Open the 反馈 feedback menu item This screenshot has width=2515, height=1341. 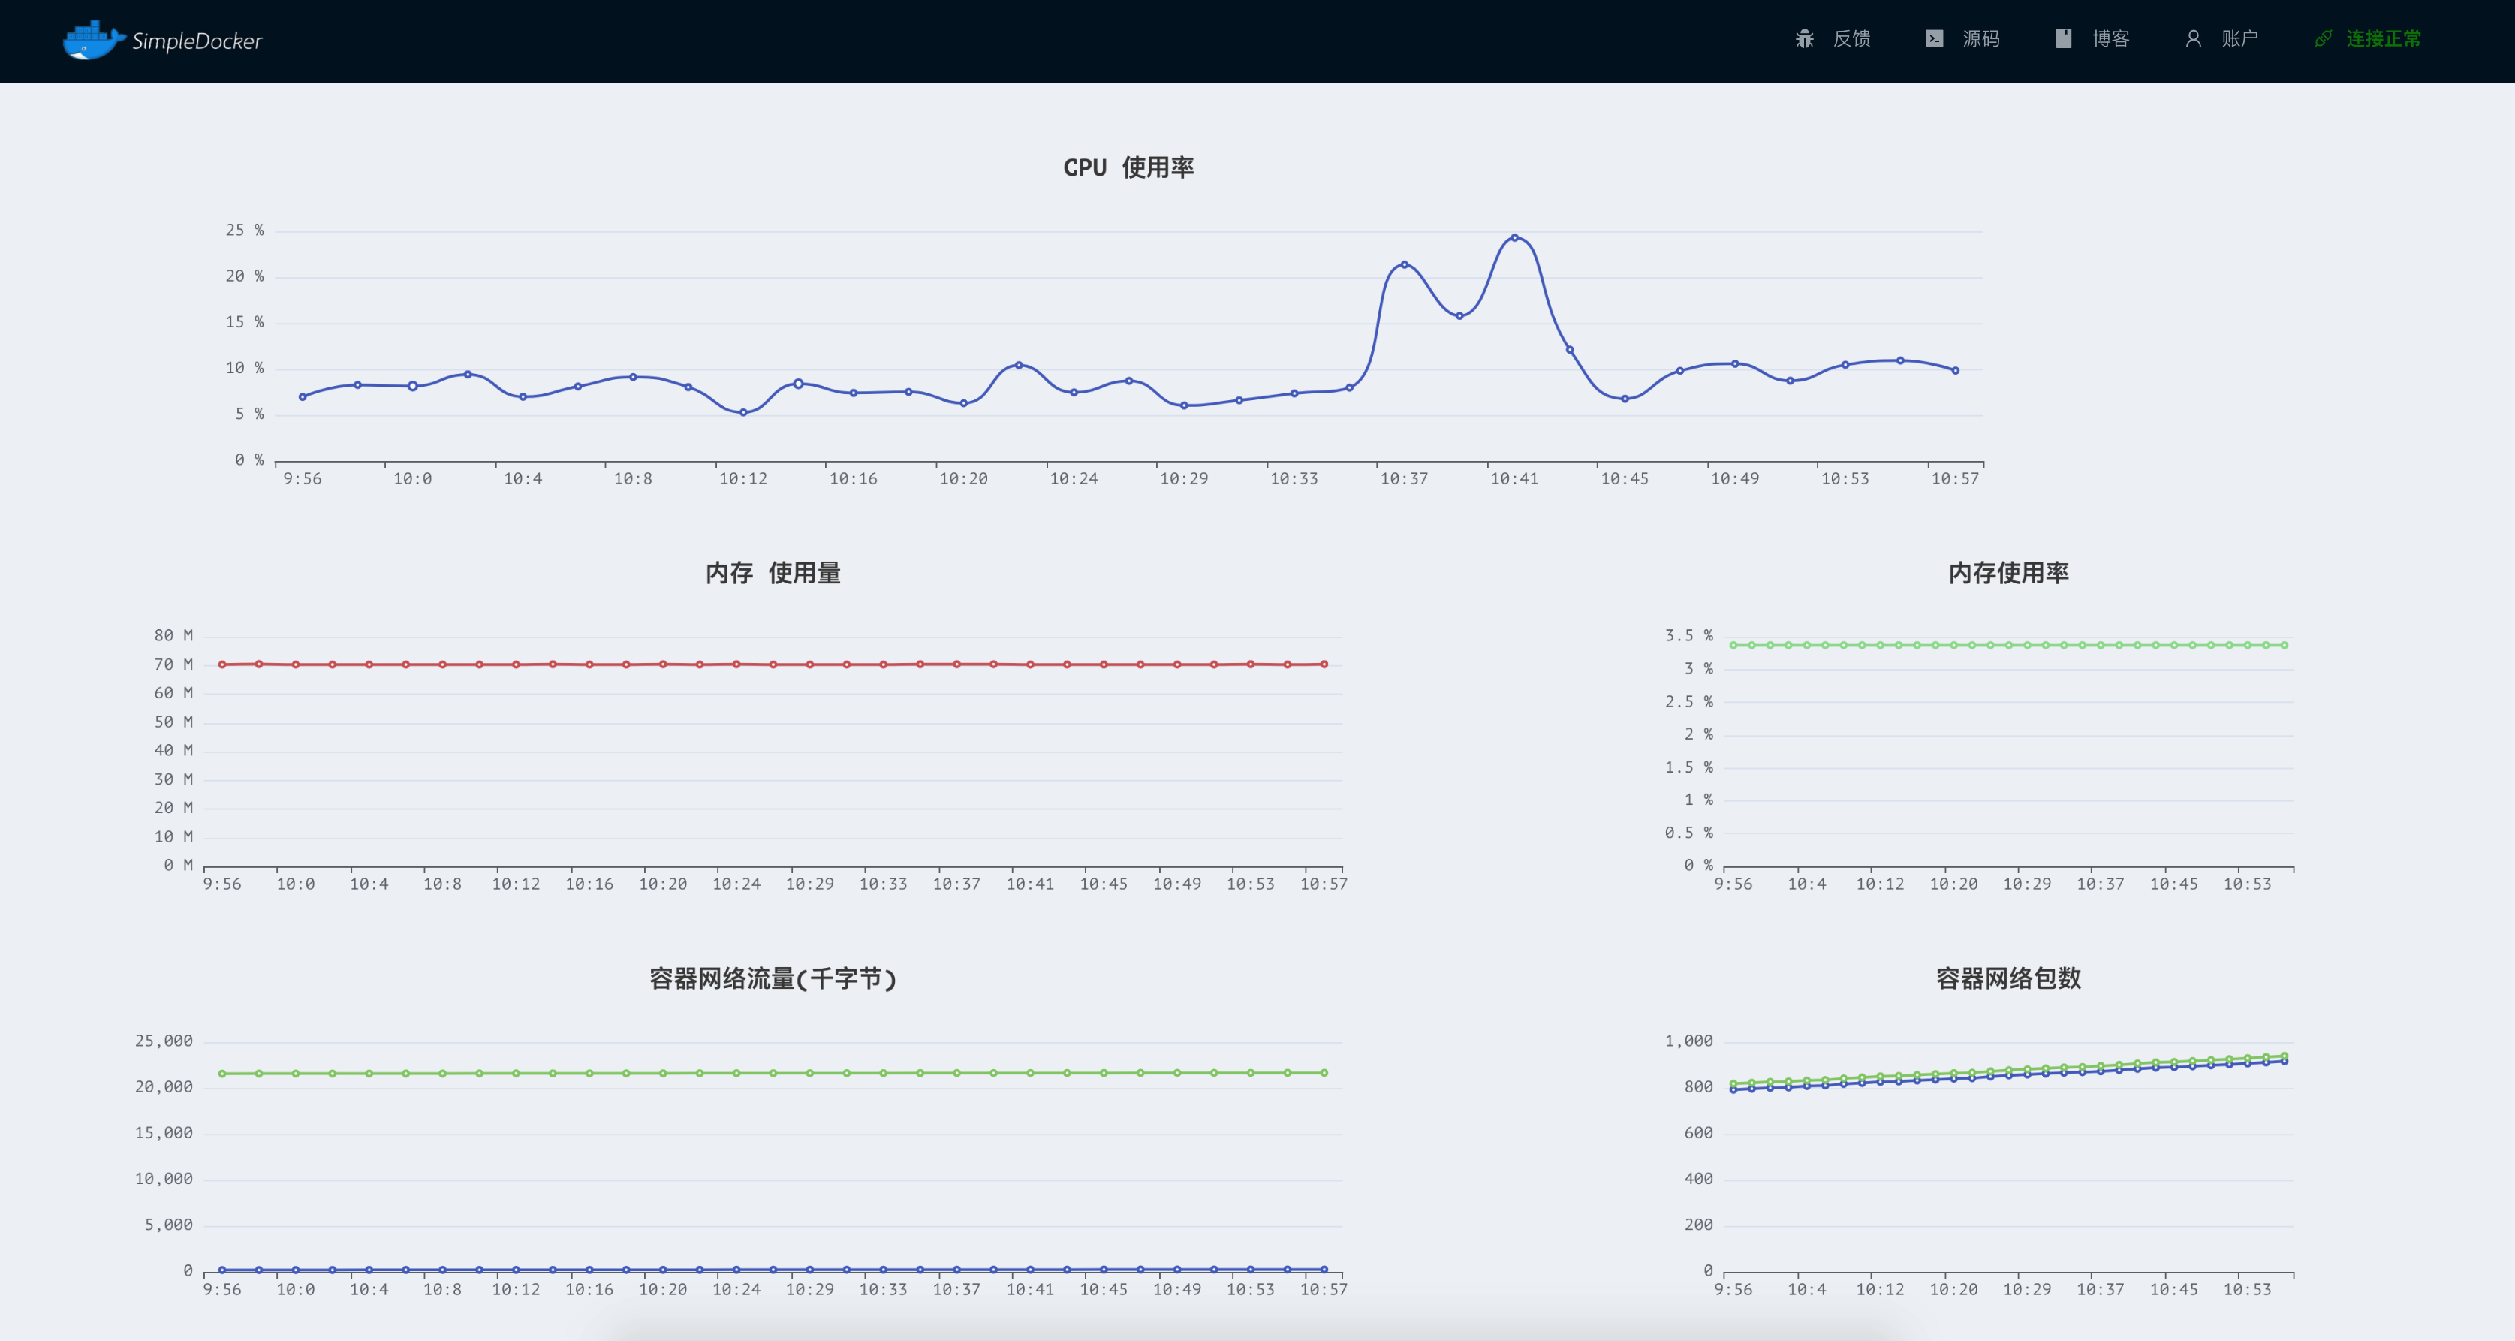(x=1851, y=39)
